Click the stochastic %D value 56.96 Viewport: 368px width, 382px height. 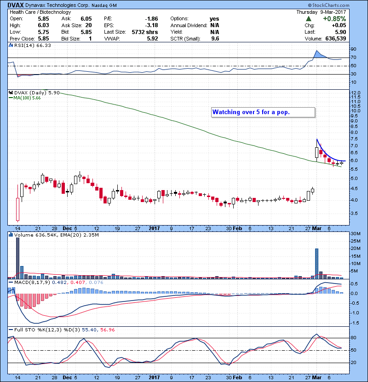107,330
